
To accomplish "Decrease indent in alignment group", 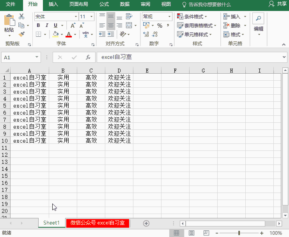I will click(x=102, y=34).
